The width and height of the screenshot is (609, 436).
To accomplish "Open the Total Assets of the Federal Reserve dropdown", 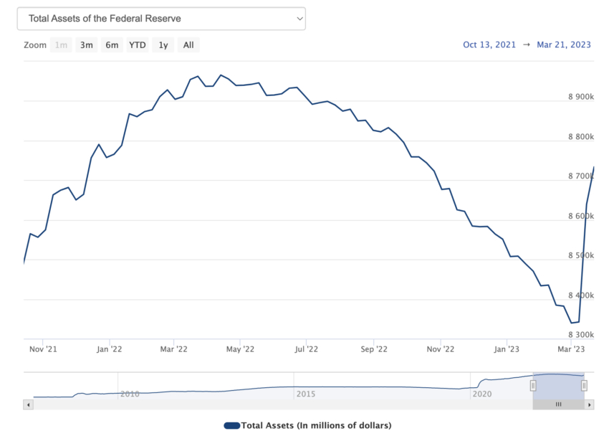I will tap(161, 19).
